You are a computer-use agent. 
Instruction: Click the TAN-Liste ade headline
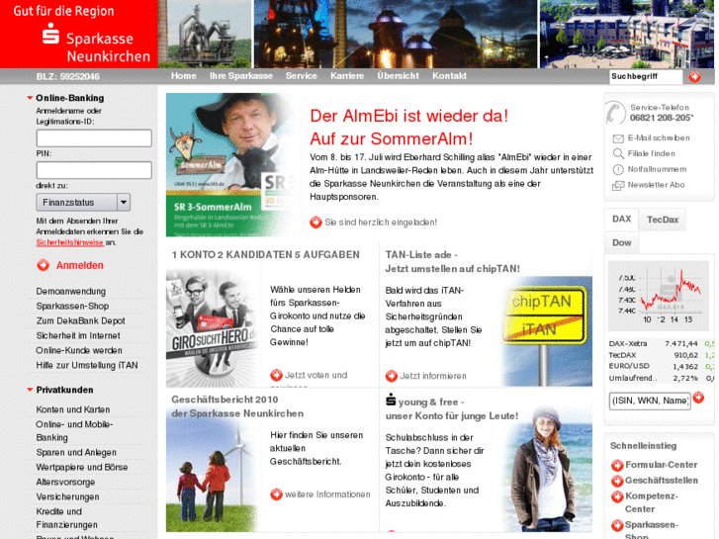pyautogui.click(x=453, y=261)
